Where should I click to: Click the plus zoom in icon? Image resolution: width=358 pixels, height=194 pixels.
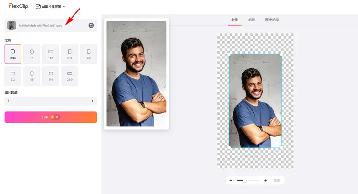click(266, 181)
